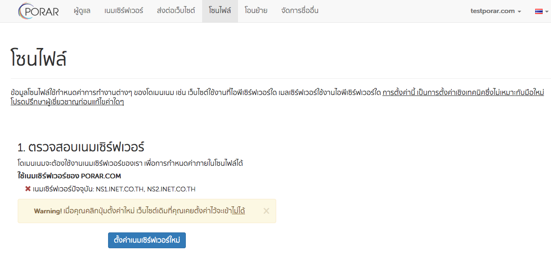
Task: Open the testporar.com account dropdown
Action: click(496, 11)
